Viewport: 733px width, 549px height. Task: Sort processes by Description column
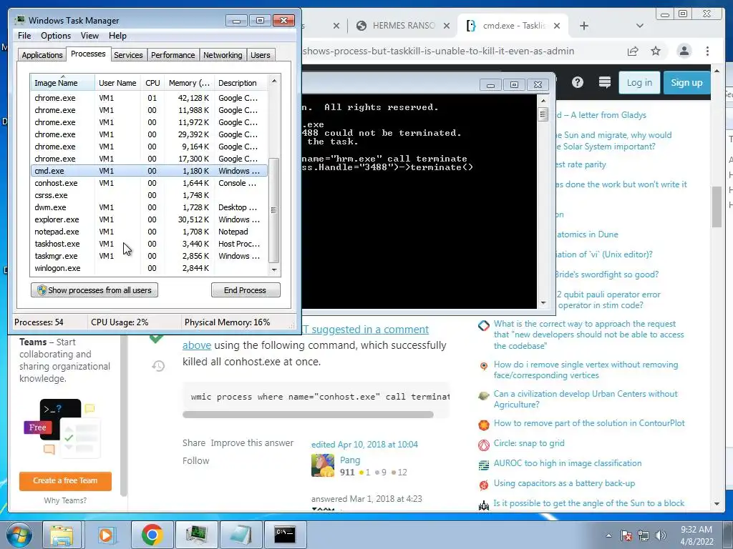(241, 83)
